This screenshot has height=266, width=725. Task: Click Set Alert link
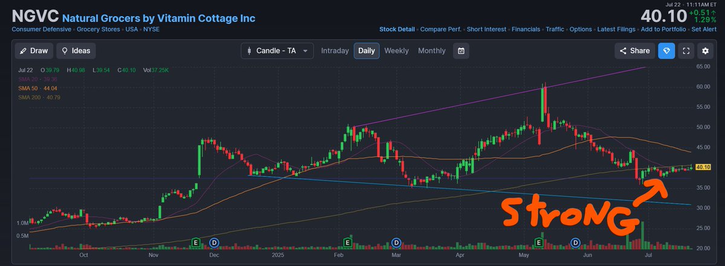tap(703, 29)
